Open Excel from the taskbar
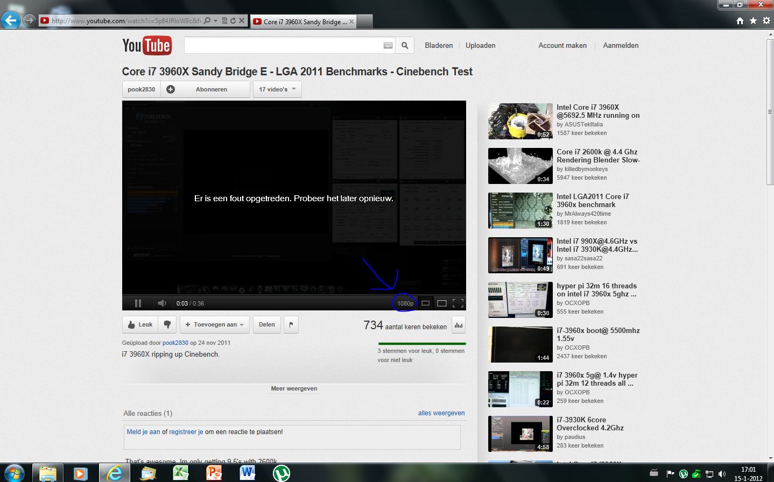This screenshot has width=774, height=482. point(180,473)
